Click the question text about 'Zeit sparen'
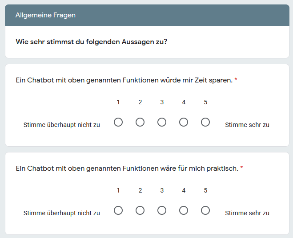The width and height of the screenshot is (293, 238). [x=124, y=80]
